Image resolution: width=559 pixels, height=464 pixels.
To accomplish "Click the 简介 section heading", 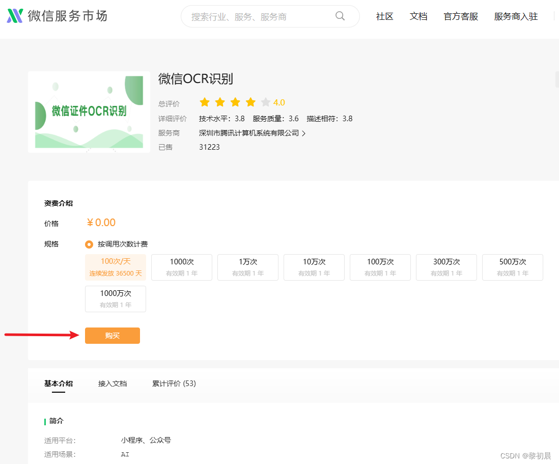I will tap(57, 421).
